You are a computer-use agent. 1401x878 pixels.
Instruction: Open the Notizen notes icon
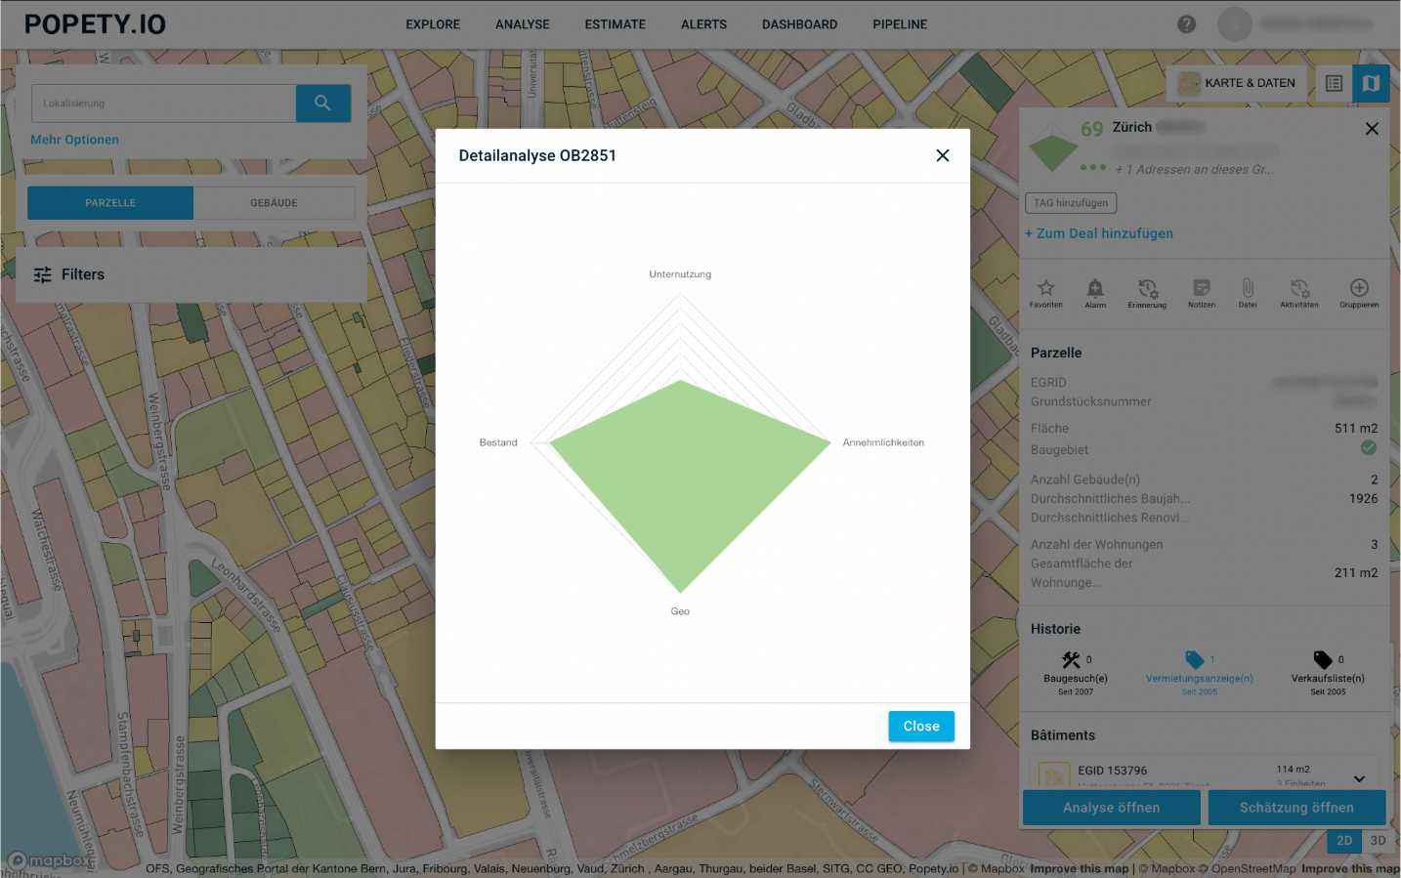pos(1201,288)
